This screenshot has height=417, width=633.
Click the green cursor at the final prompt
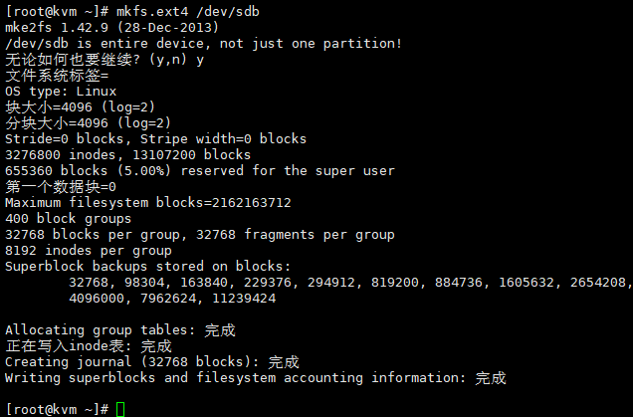coord(120,409)
